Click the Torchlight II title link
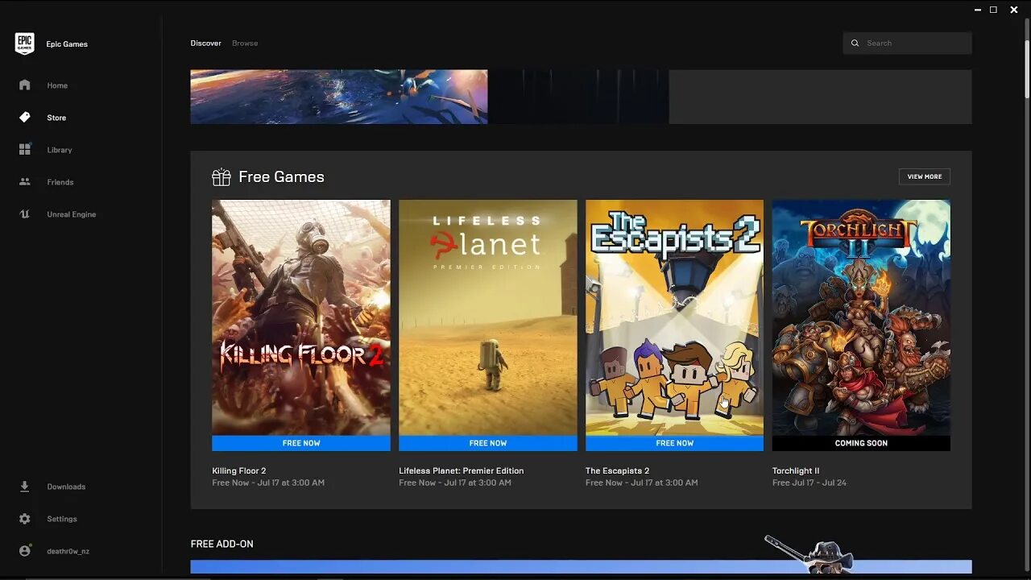 point(796,470)
